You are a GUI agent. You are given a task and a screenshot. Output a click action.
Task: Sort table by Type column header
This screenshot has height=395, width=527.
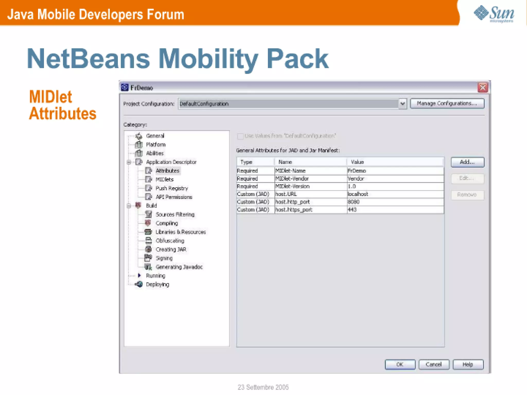[256, 162]
